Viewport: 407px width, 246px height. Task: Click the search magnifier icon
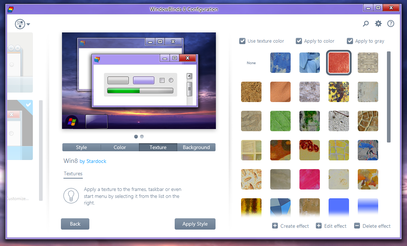tap(366, 24)
